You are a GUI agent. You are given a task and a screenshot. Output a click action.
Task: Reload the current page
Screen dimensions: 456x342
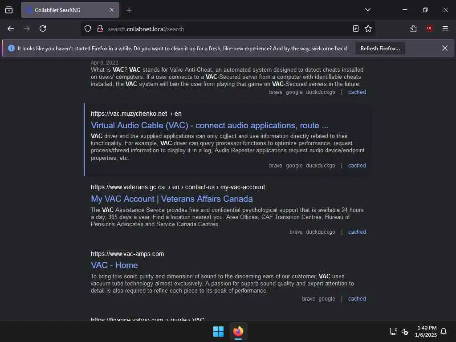tap(43, 28)
